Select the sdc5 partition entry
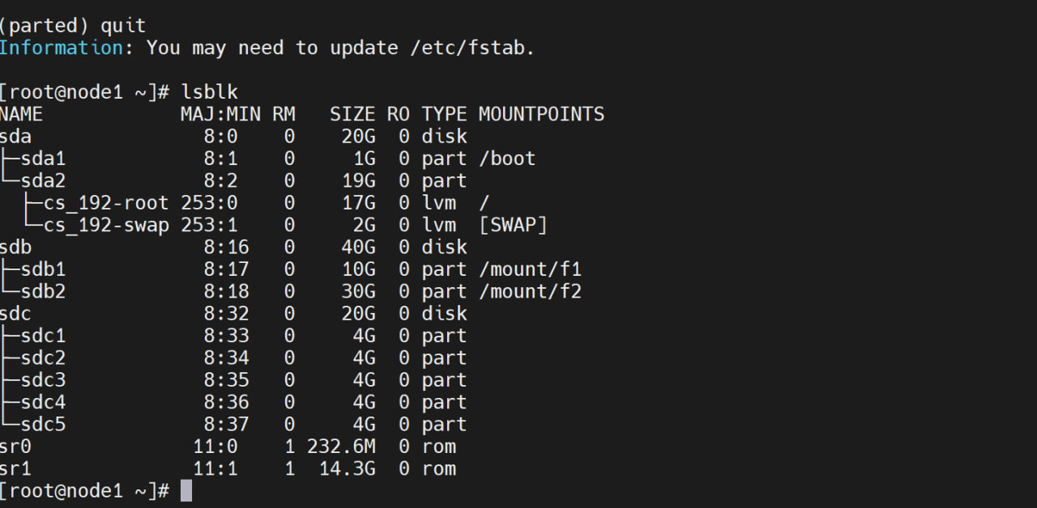This screenshot has width=1037, height=508. point(44,425)
